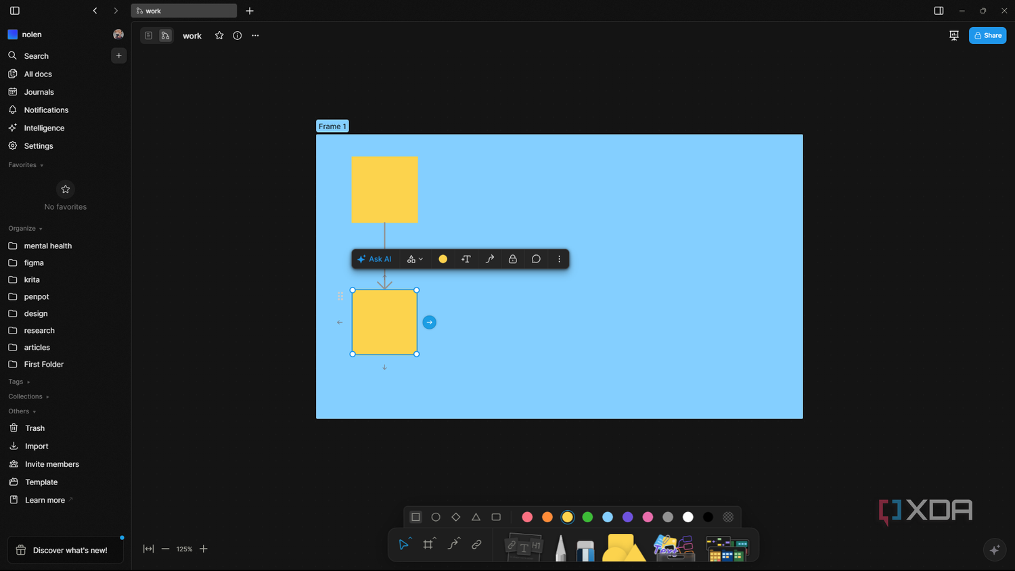Choose the Link tool in bottom toolbar
Viewport: 1015px width, 571px height.
[x=477, y=544]
